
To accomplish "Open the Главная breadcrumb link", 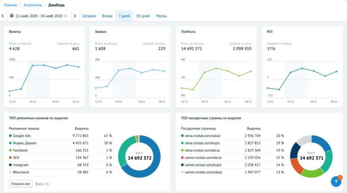I will pyautogui.click(x=10, y=5).
